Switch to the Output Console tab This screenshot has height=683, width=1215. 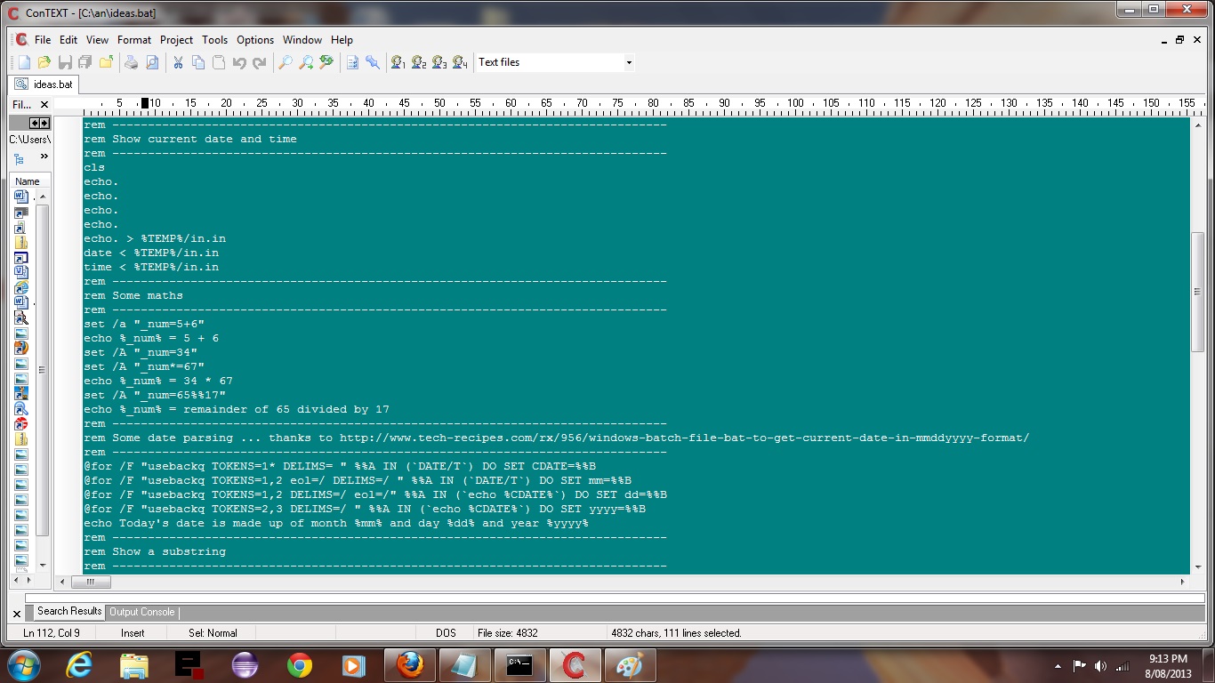142,612
